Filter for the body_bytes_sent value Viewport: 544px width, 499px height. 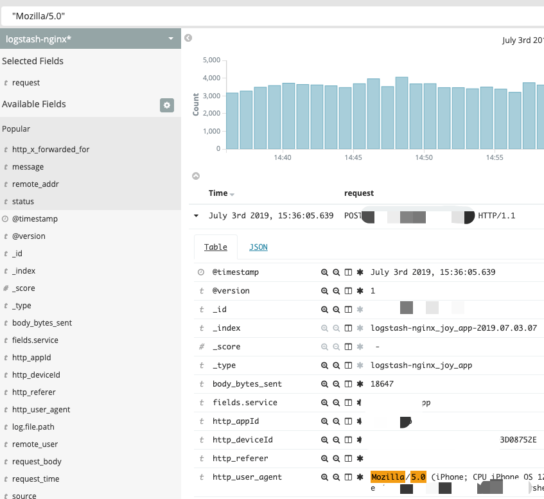(325, 384)
